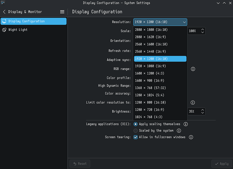
Task: Select 1920 × 1080 (16:9) resolution entry
Action: click(x=150, y=66)
